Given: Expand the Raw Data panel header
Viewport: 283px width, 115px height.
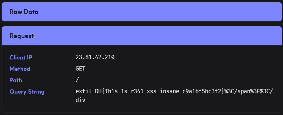Looking at the screenshot, I should coord(141,12).
